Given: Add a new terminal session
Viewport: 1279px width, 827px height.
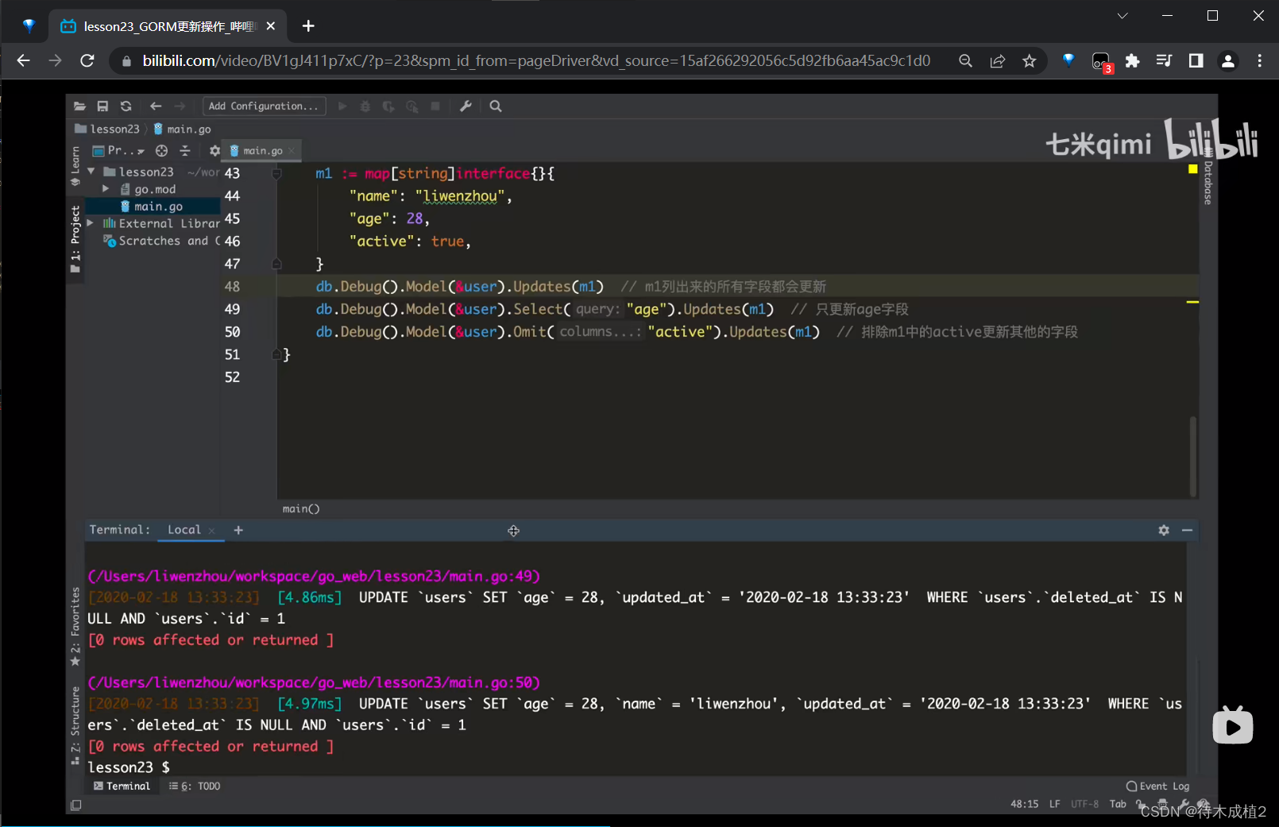Looking at the screenshot, I should coord(238,530).
